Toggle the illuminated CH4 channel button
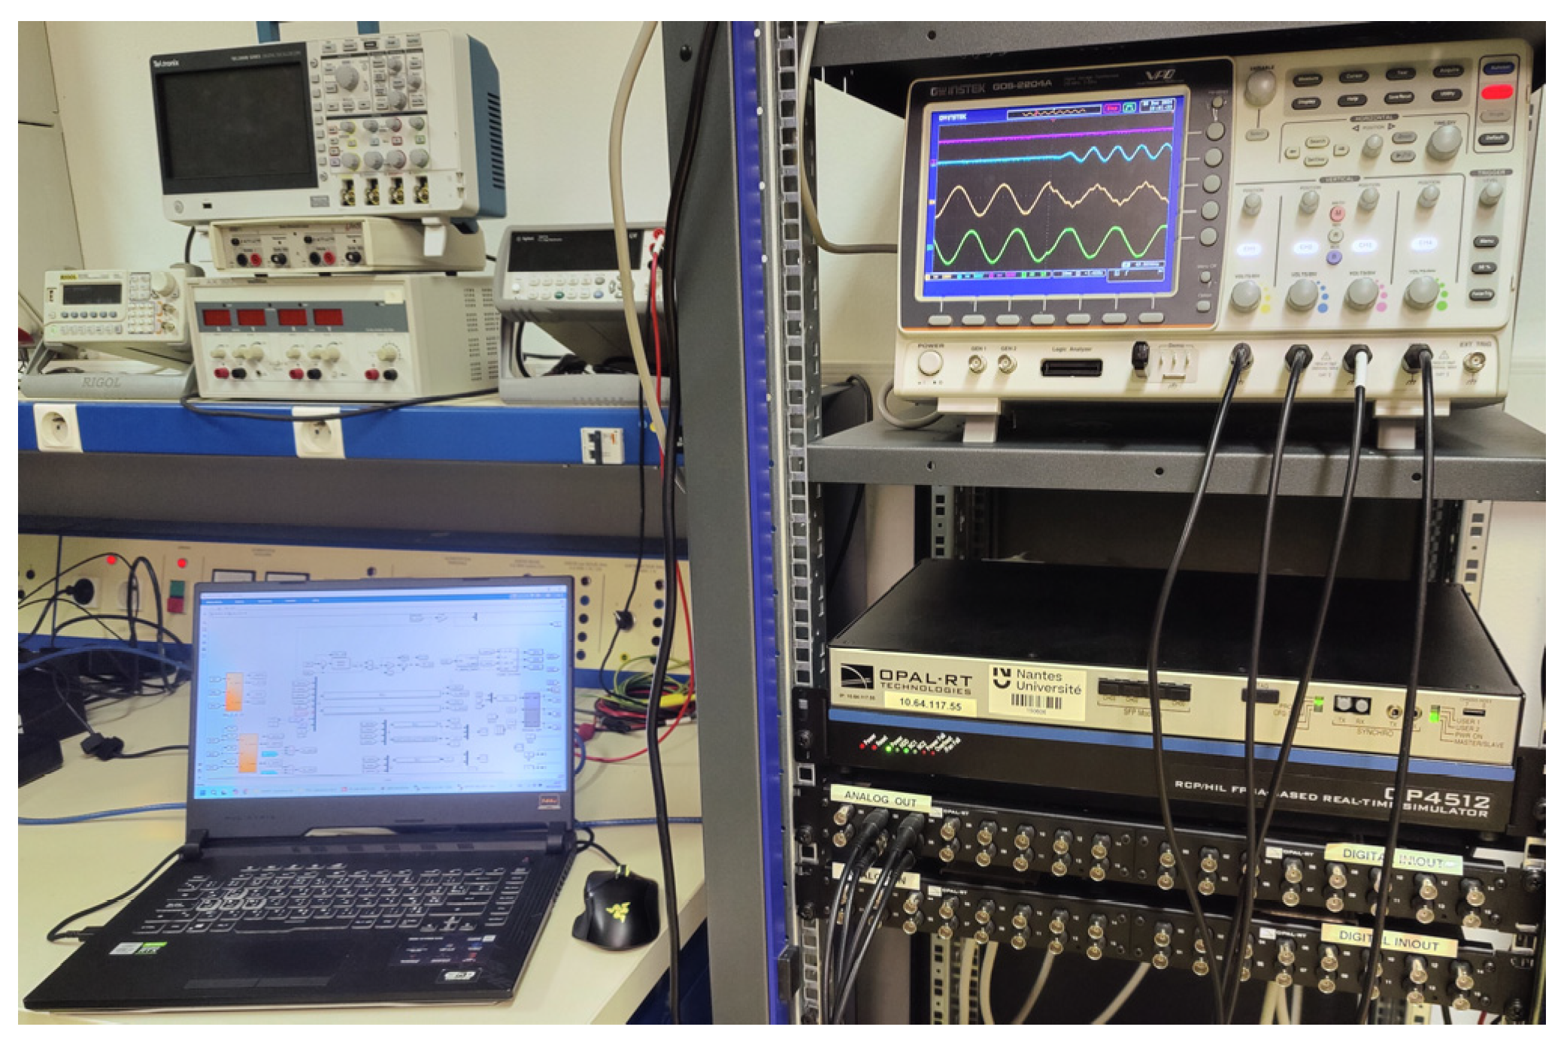The image size is (1567, 1048). 1425,244
